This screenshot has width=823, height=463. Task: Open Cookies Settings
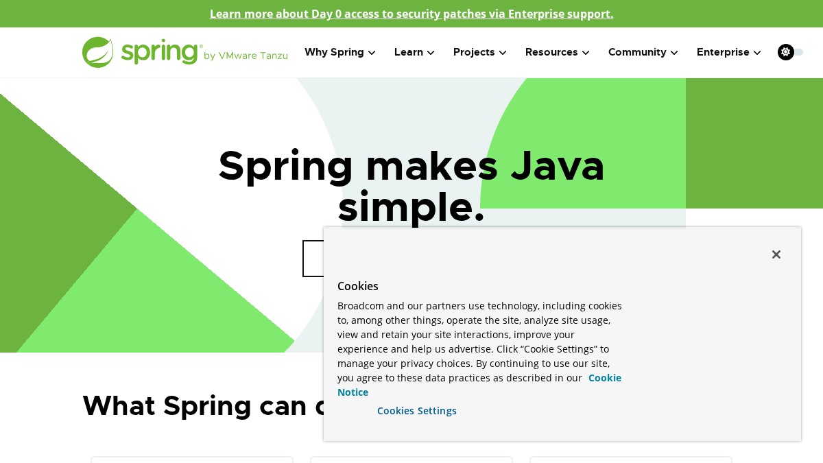417,411
